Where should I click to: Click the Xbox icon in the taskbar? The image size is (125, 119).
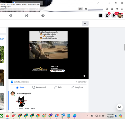click(1, 116)
